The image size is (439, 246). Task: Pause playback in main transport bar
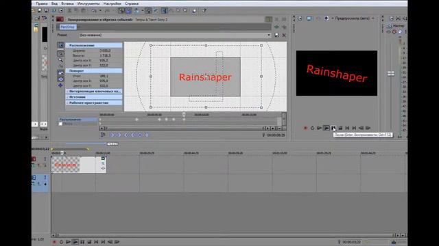pos(82,242)
